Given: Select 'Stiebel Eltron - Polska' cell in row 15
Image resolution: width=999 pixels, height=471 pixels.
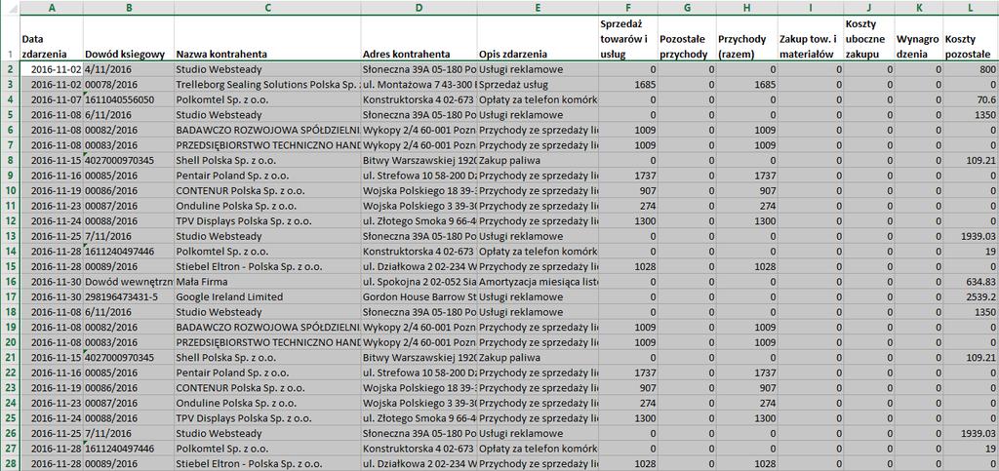Looking at the screenshot, I should pyautogui.click(x=267, y=266).
